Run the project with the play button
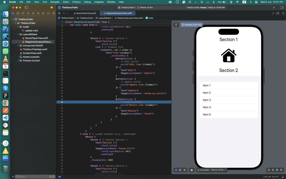 coord(52,8)
